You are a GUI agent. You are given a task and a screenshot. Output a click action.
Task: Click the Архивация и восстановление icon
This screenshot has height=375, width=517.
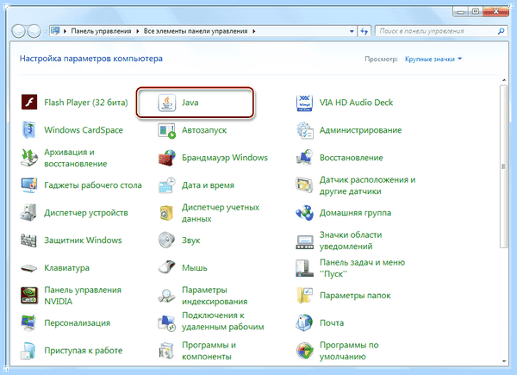click(x=29, y=158)
